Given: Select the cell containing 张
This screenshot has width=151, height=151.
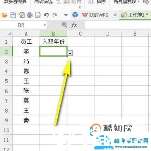Looking at the screenshot, I should (x=26, y=91).
